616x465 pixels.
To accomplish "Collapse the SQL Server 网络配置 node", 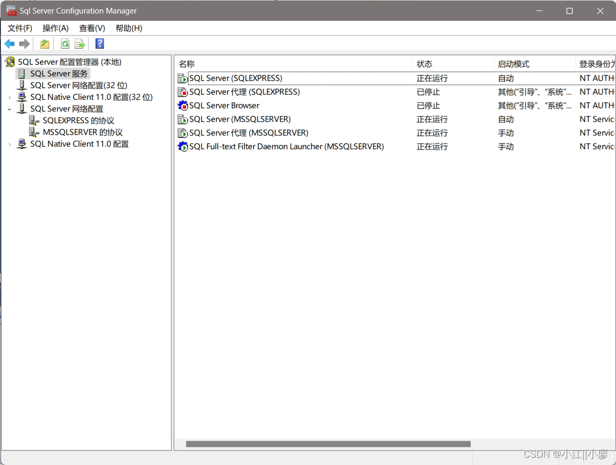I will tap(9, 109).
